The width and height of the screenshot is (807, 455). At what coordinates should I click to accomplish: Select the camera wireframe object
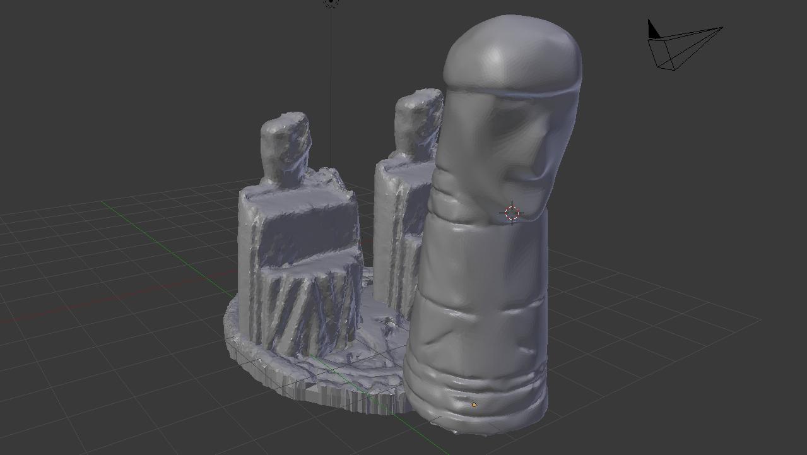point(689,48)
